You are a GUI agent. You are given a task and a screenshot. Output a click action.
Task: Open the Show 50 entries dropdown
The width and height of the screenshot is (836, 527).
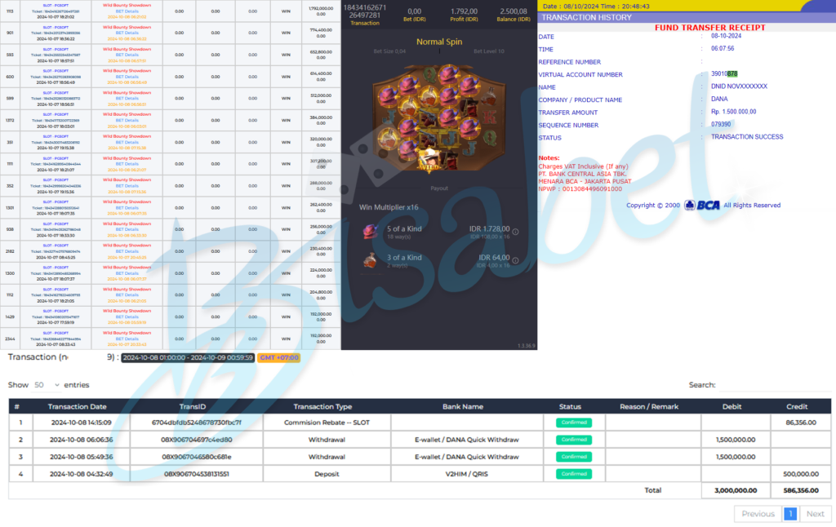point(47,385)
